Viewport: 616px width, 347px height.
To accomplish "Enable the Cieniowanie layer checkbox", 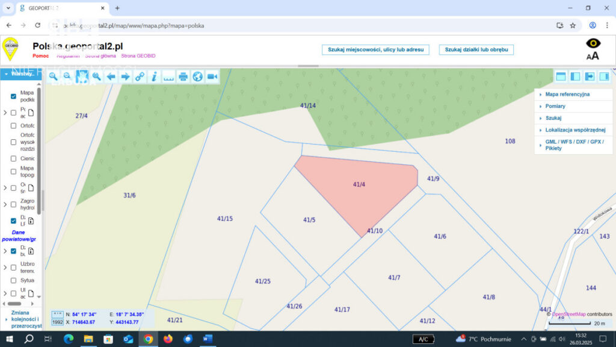I will [13, 158].
